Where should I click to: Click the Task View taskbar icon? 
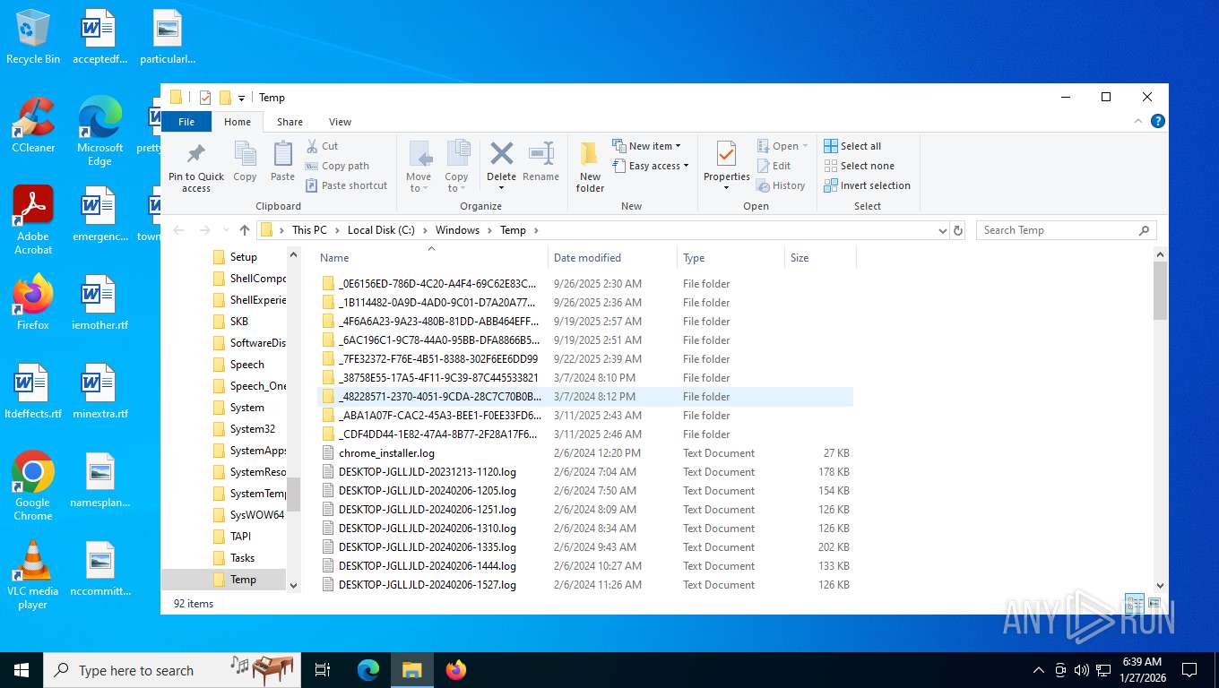pyautogui.click(x=323, y=670)
